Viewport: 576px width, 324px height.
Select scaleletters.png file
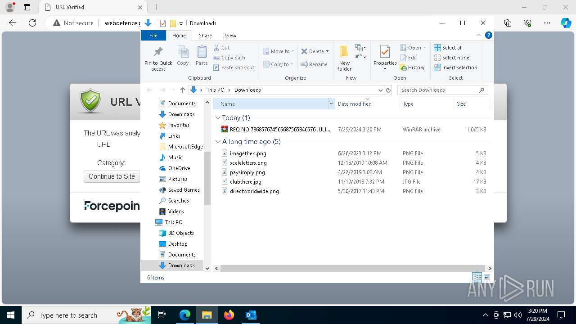pyautogui.click(x=353, y=163)
